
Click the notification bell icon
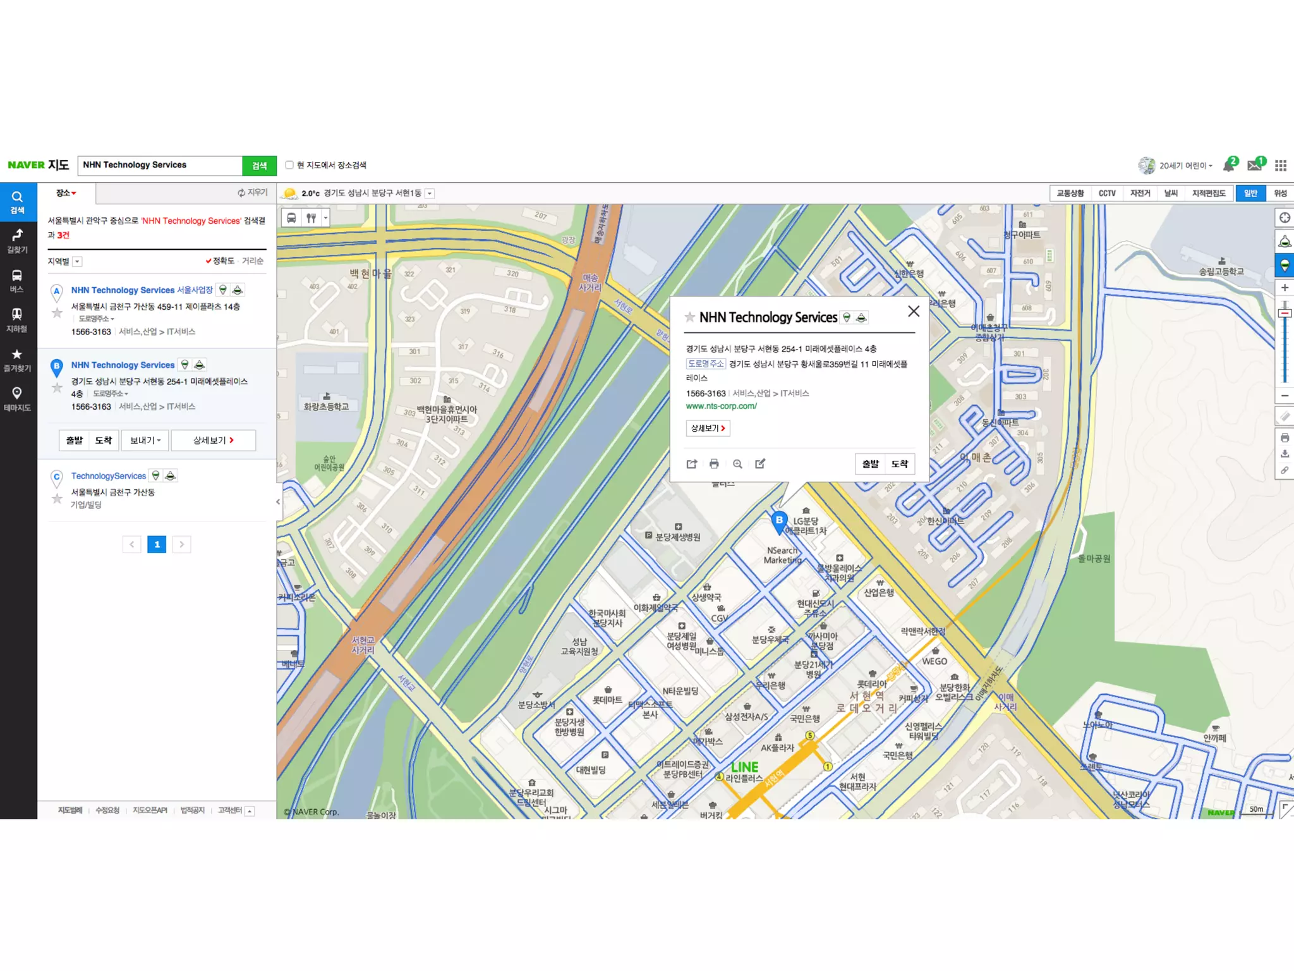point(1228,166)
